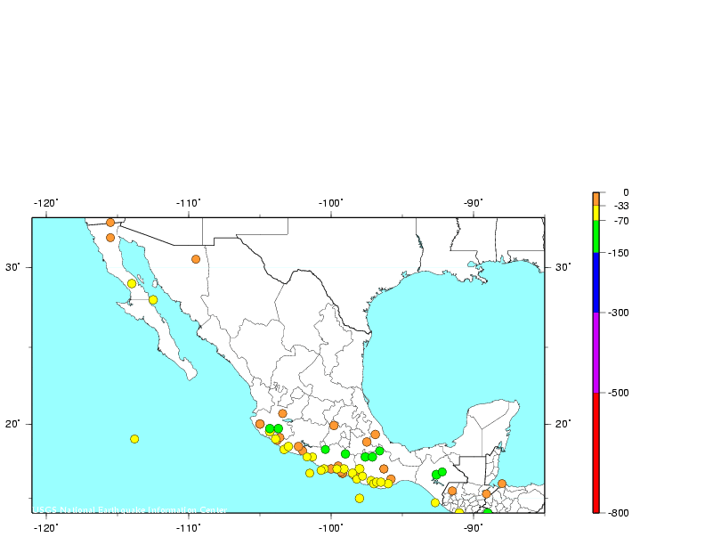The width and height of the screenshot is (705, 545).
Task: Click the blue band in the depth legend
Action: click(x=596, y=282)
